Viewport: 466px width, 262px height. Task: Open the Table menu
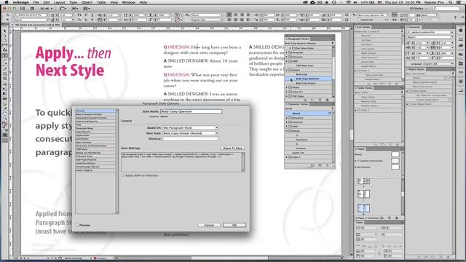coord(101,2)
